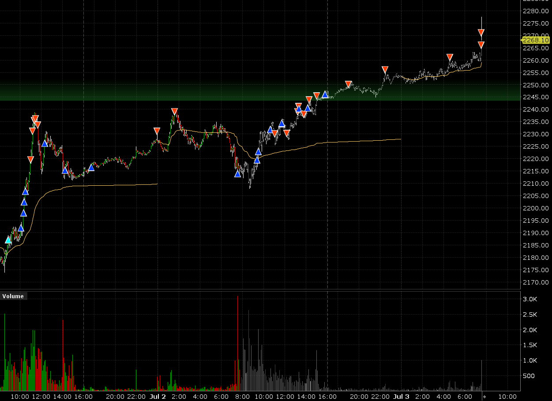Click the blue buy marker near 2226 after the first spike
552x401 pixels.
pyautogui.click(x=45, y=143)
